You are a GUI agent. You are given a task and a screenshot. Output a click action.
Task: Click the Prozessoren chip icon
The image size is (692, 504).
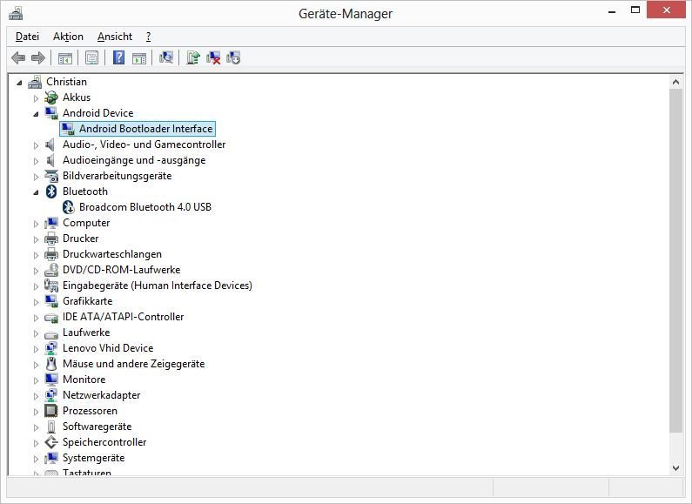51,411
